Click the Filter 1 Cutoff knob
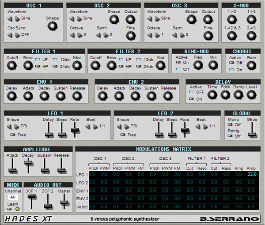The image size is (265, 225). tap(11, 66)
